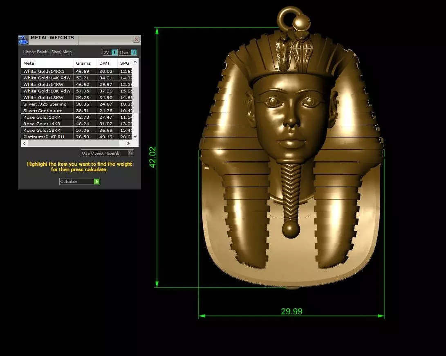This screenshot has width=446, height=356.
Task: Select the White Gold:14K PdW row
Action: click(x=76, y=78)
